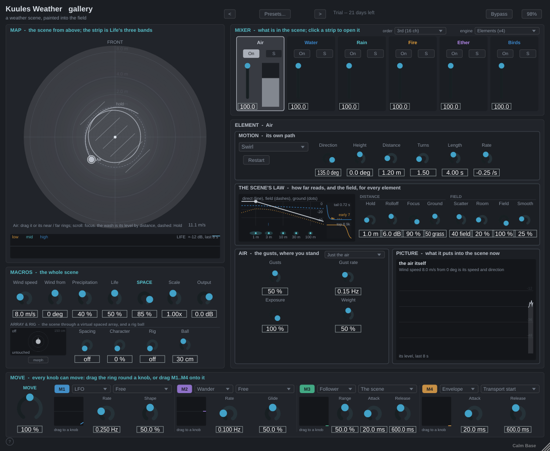Go to the previous preset arrow
The width and height of the screenshot is (550, 451).
[230, 14]
